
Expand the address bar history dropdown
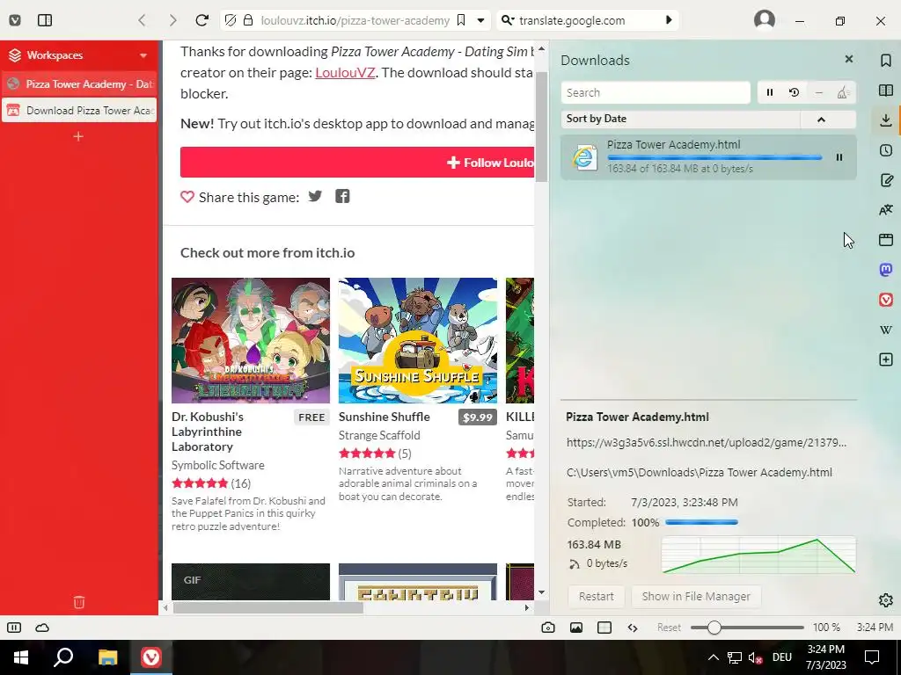click(481, 21)
